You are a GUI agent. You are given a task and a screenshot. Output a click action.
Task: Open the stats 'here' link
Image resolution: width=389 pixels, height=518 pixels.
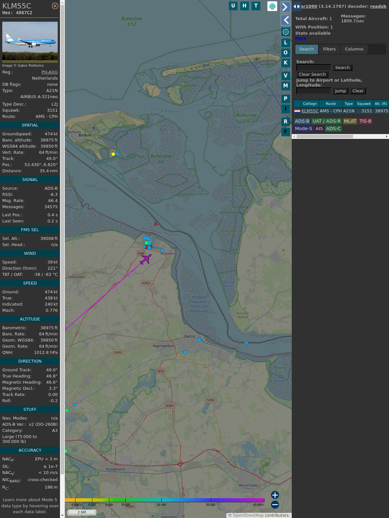tap(301, 38)
